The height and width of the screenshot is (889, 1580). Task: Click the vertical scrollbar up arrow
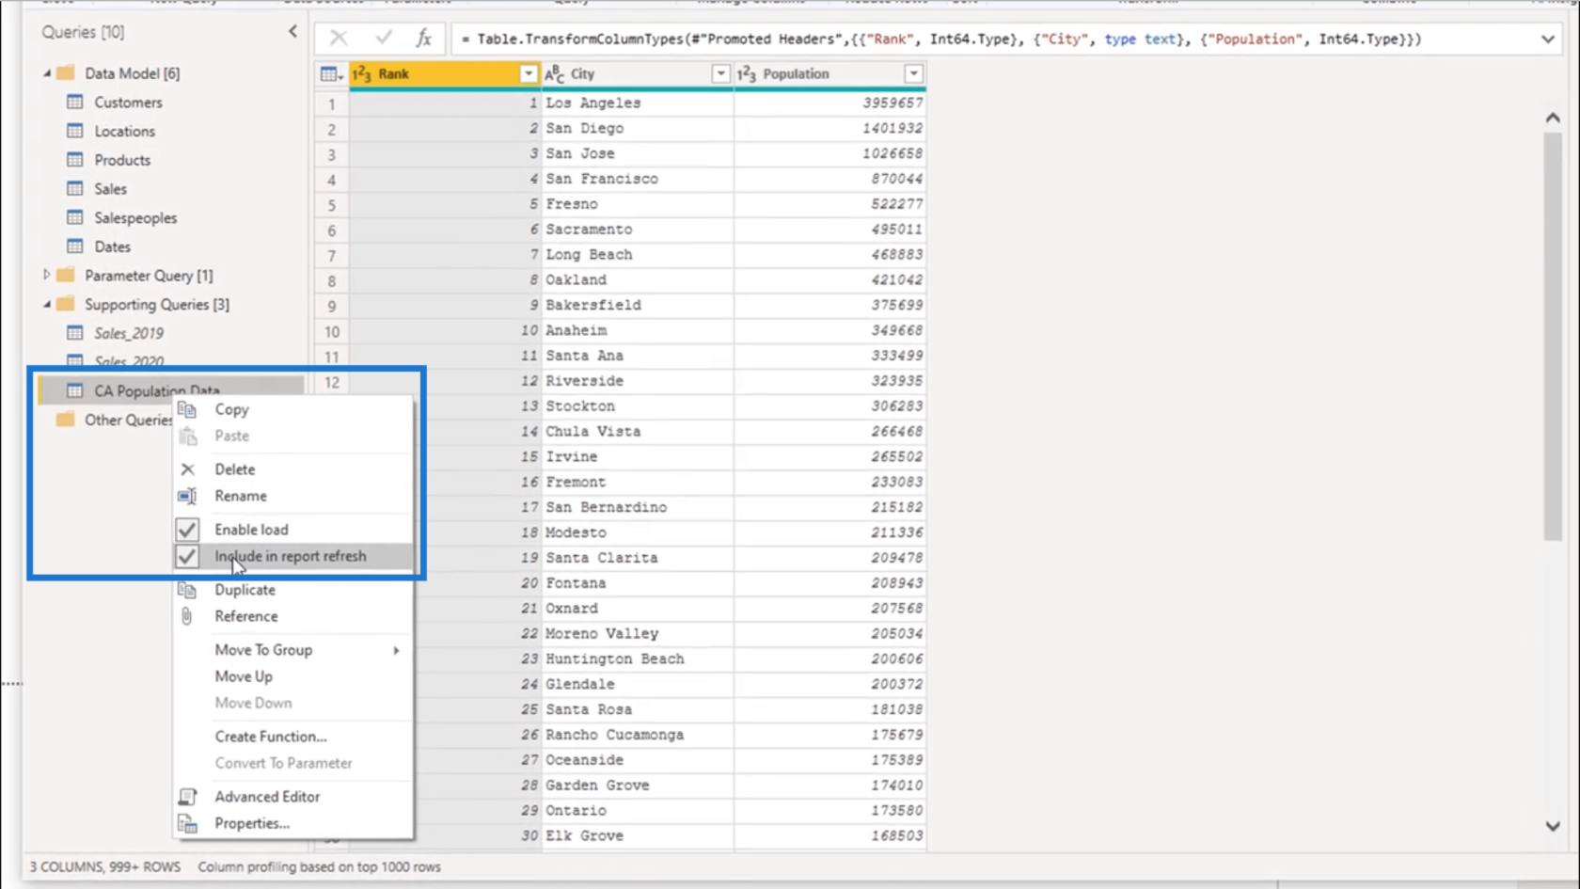[1552, 118]
